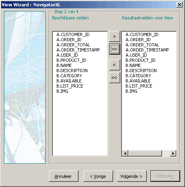
Task: Select B.LIST_PRICE in Resultaatvelden list
Action: [139, 86]
